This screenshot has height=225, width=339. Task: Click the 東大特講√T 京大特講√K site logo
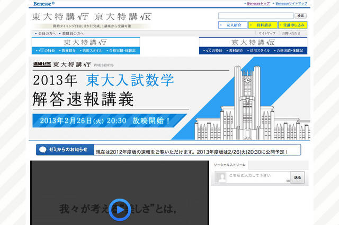(92, 17)
